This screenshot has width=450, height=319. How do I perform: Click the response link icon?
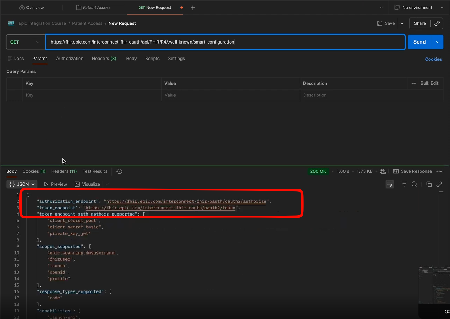(439, 184)
